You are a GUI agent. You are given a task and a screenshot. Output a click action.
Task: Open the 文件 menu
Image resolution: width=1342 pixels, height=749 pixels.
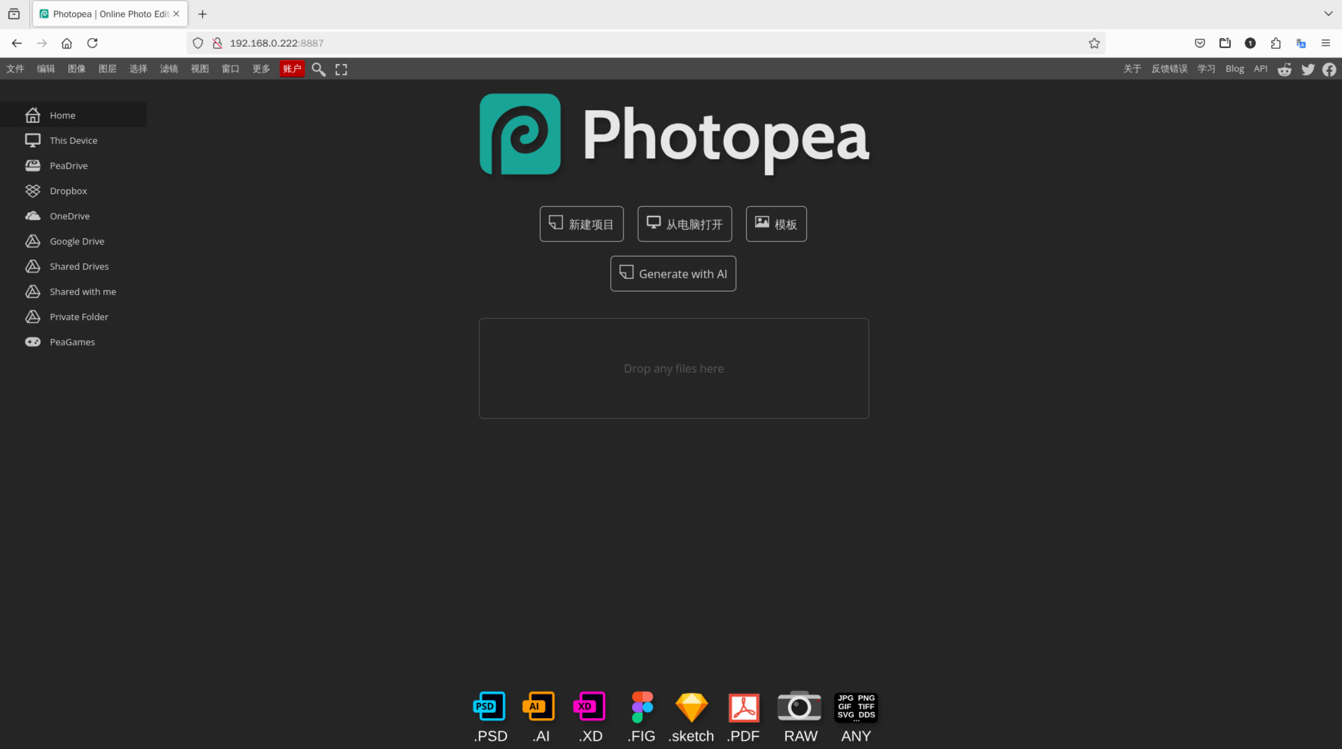(15, 69)
